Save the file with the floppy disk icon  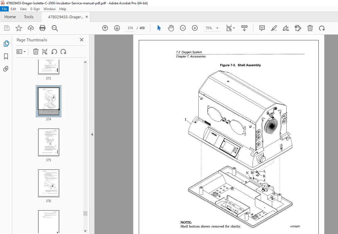[7, 28]
